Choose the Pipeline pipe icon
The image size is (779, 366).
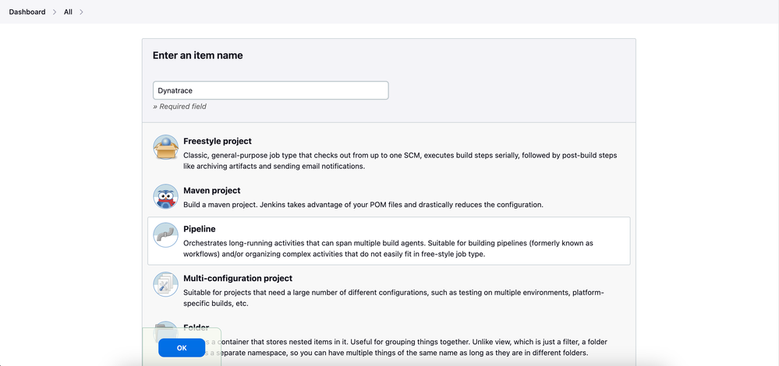[x=165, y=235]
